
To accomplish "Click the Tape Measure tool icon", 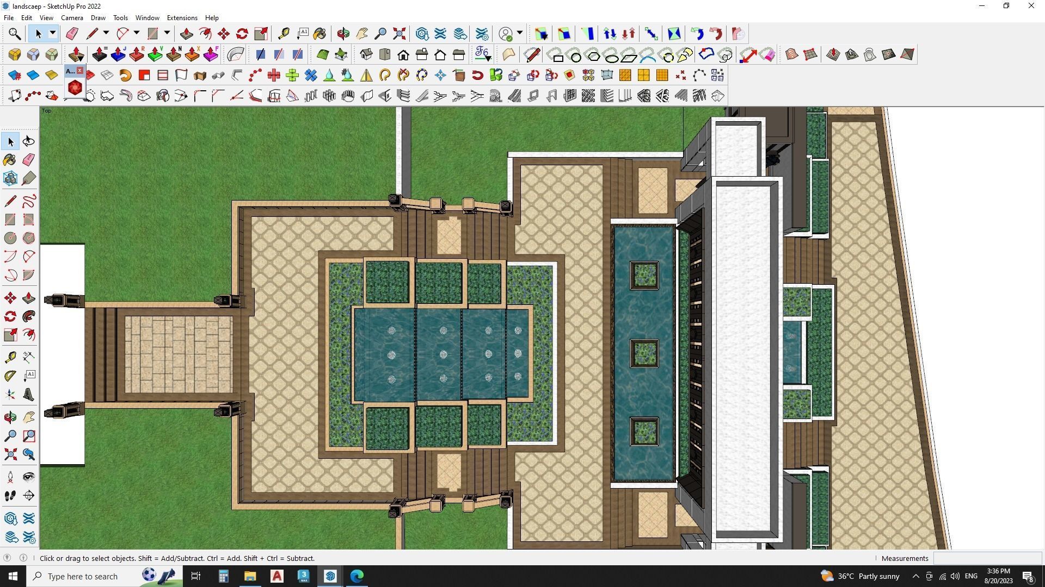I will coord(284,34).
